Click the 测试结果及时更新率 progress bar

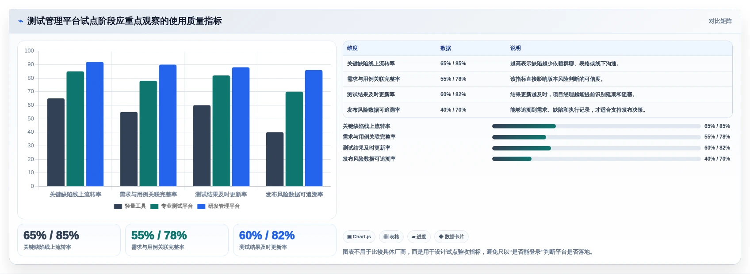tap(597, 148)
